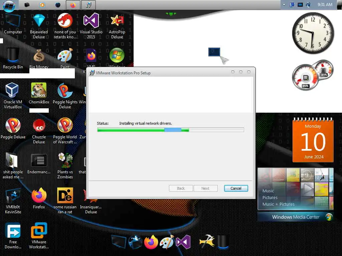Cancel the VMware Workstation Pro Setup

click(x=236, y=188)
